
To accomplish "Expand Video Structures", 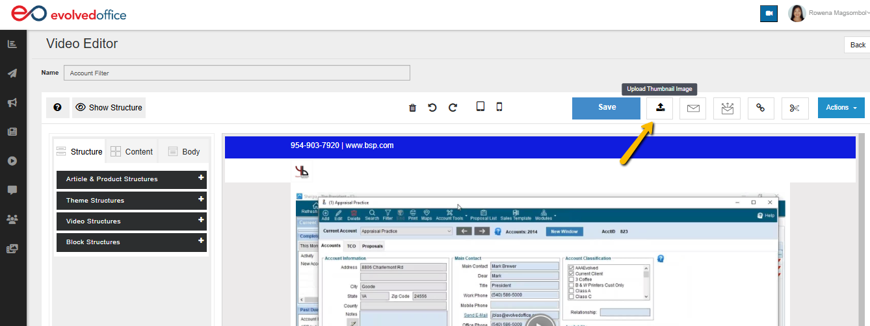I will click(131, 221).
